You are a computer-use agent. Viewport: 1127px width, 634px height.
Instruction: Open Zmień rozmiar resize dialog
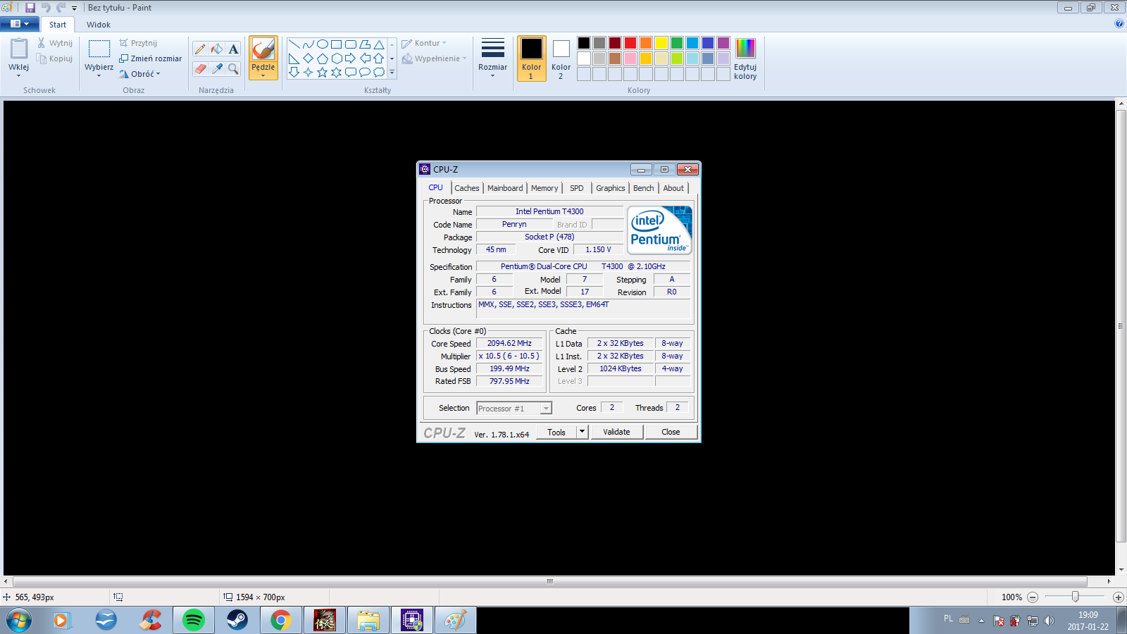point(151,58)
